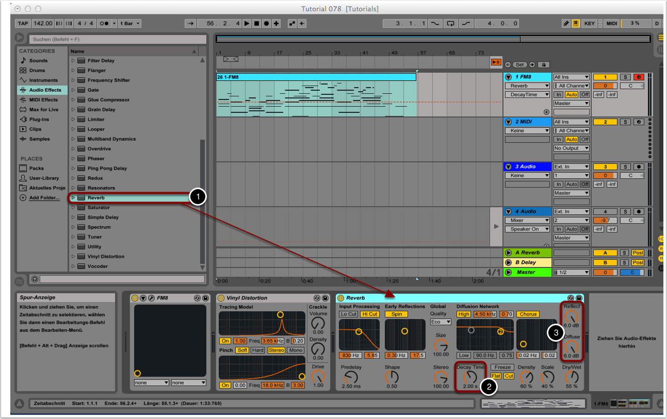The image size is (667, 419).
Task: Toggle the Draw Mode pencil icon
Action: pyautogui.click(x=566, y=23)
